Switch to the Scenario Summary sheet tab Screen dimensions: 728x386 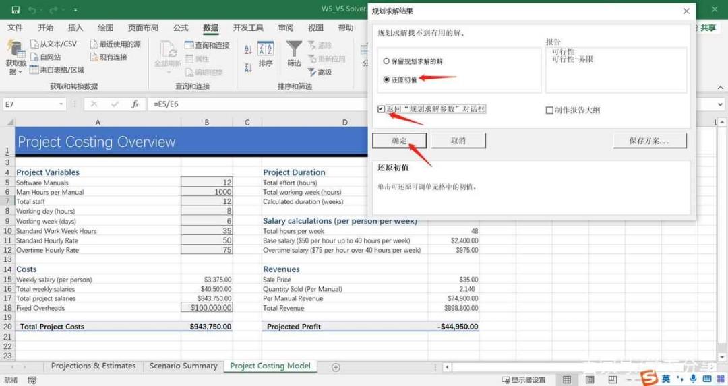click(x=183, y=366)
